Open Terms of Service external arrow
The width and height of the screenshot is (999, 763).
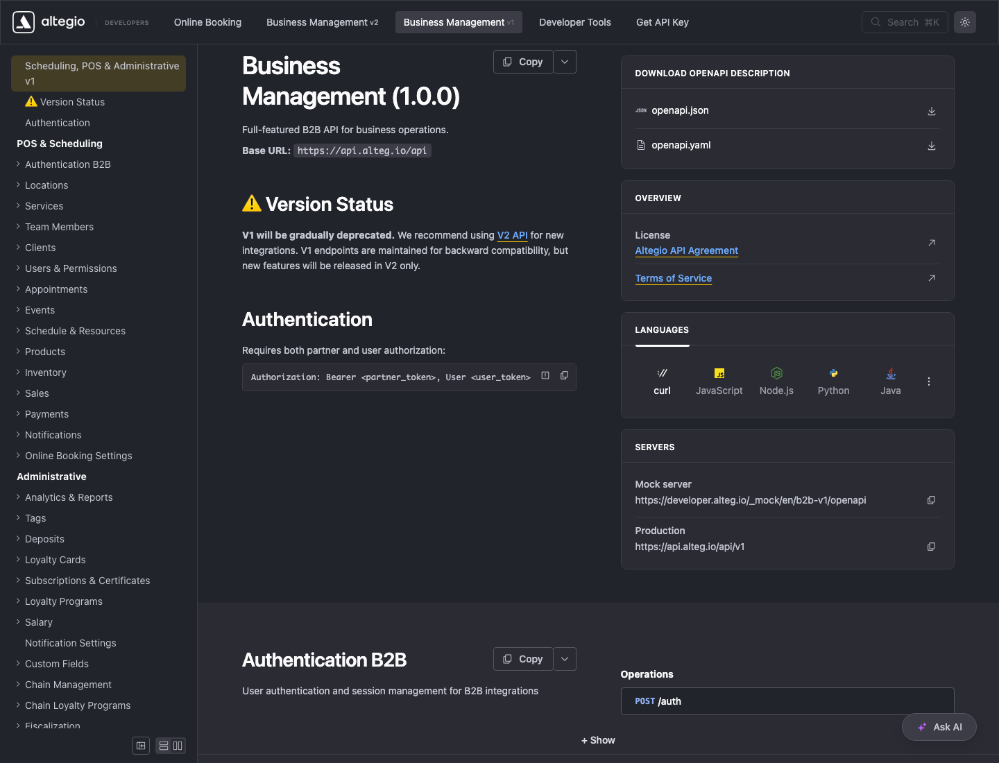932,278
